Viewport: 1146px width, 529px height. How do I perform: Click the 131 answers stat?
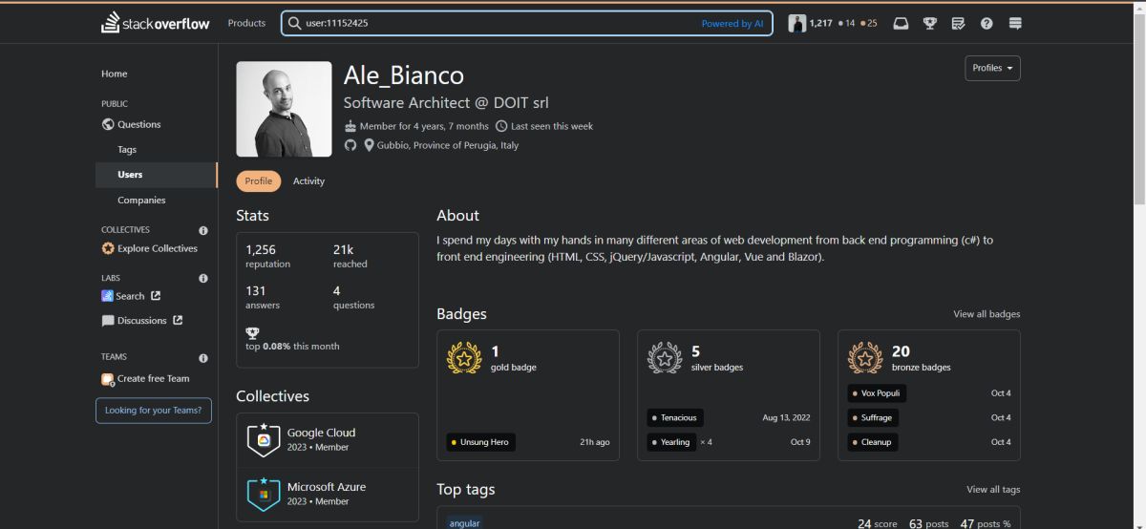pos(263,297)
